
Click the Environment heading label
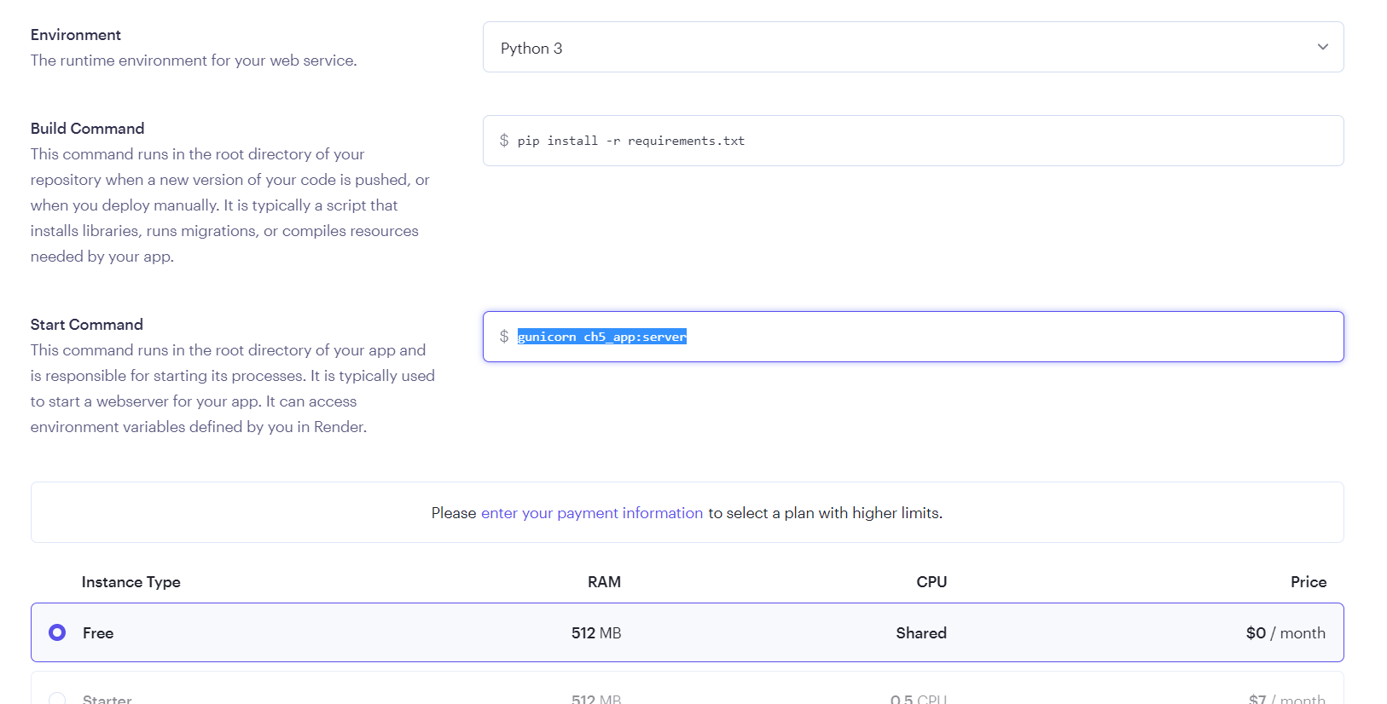pyautogui.click(x=76, y=35)
